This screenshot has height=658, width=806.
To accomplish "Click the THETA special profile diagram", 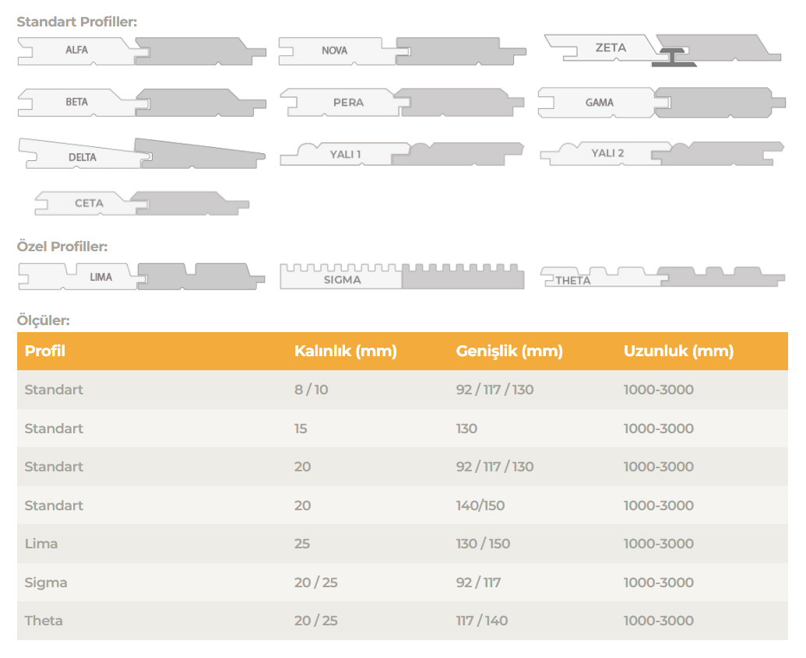I will coord(662,277).
